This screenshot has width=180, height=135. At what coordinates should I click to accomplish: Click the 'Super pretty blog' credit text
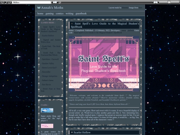51,118
